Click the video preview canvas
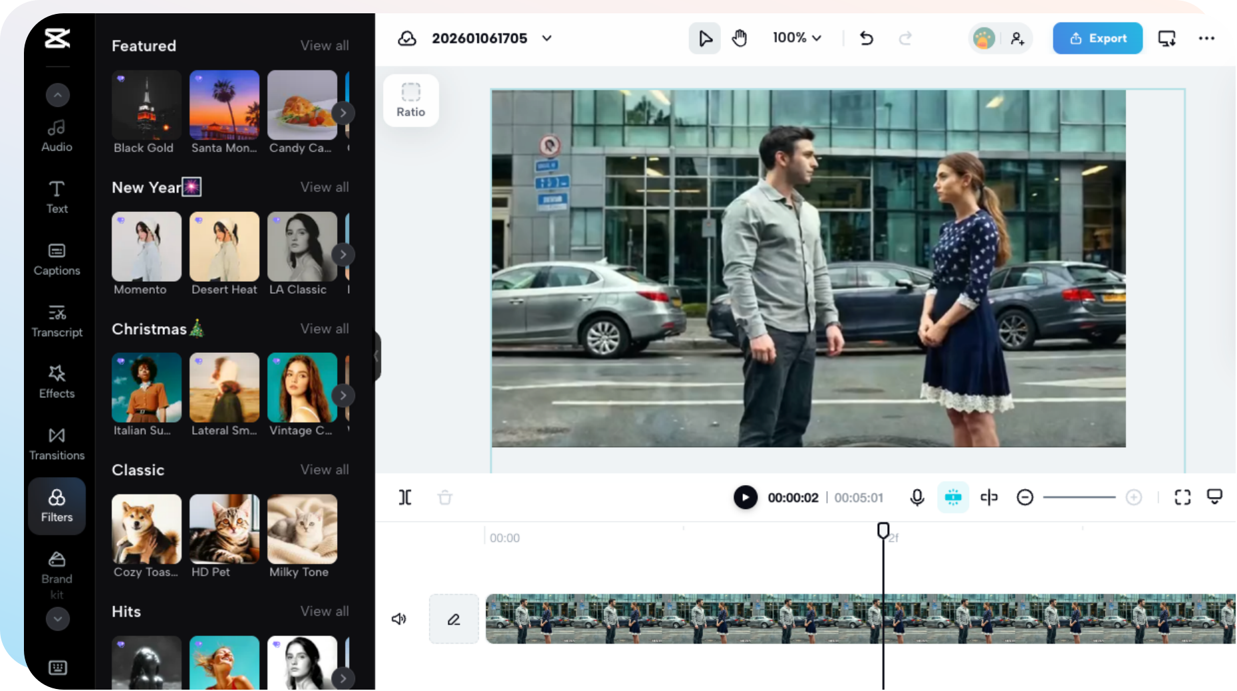 pos(809,268)
